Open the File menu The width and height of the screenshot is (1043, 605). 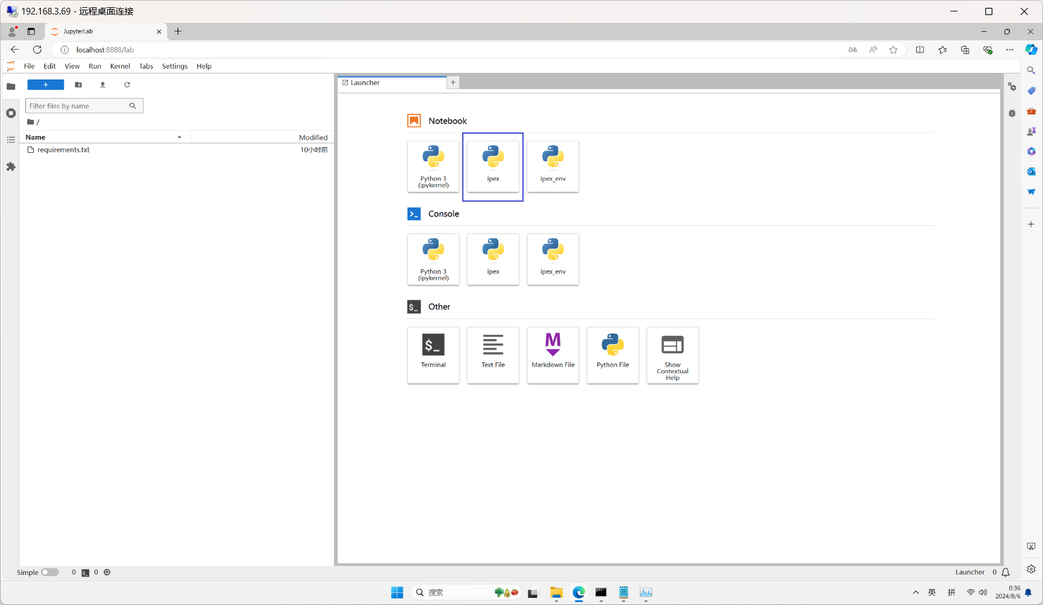click(x=29, y=66)
